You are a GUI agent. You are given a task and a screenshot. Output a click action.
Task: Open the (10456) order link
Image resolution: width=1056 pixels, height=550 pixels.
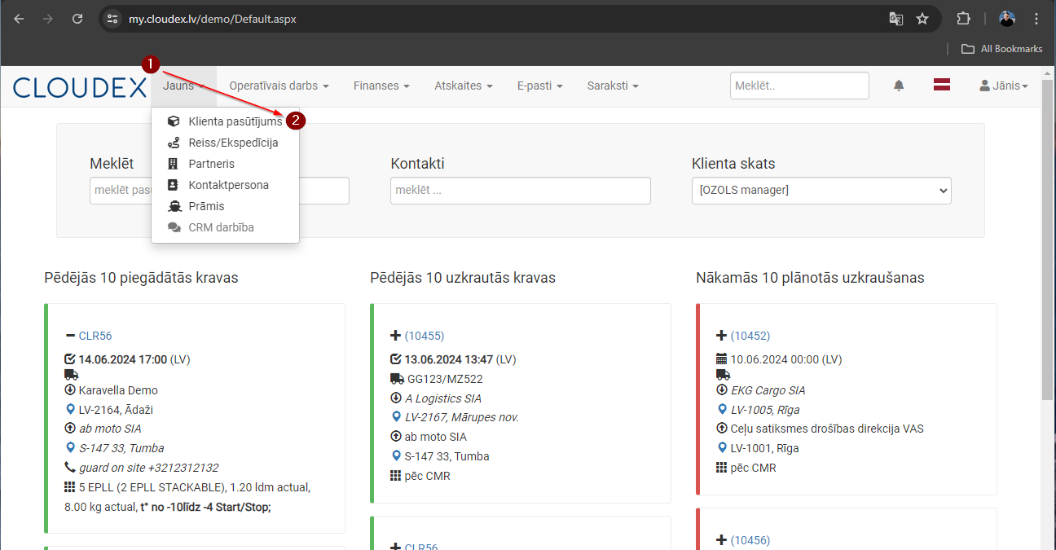[x=750, y=540]
